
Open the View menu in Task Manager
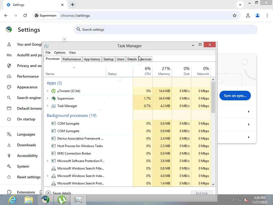(x=72, y=53)
